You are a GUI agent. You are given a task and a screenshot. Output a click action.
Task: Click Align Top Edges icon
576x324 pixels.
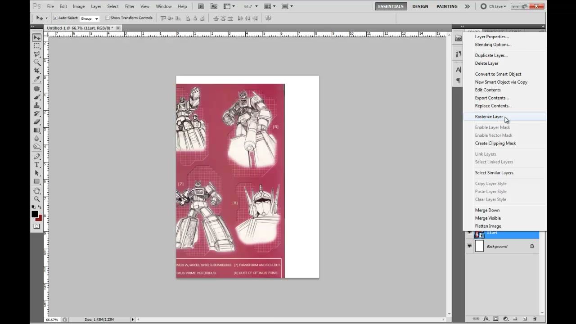point(164,18)
